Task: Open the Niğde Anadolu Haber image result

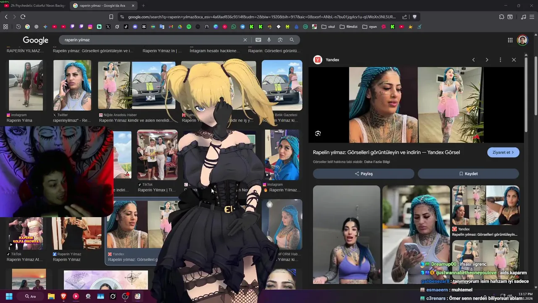Action: click(137, 85)
